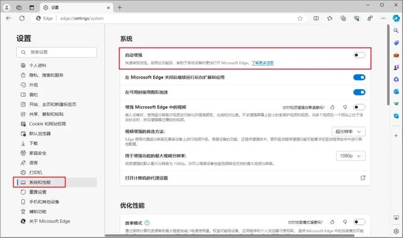Refresh the settings page
403x238 pixels.
(22, 18)
